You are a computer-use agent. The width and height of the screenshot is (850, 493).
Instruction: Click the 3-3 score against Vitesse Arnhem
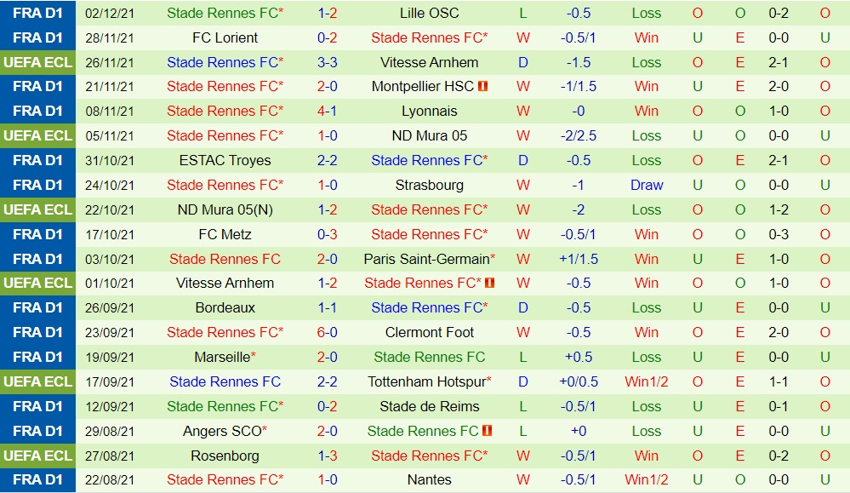(327, 62)
